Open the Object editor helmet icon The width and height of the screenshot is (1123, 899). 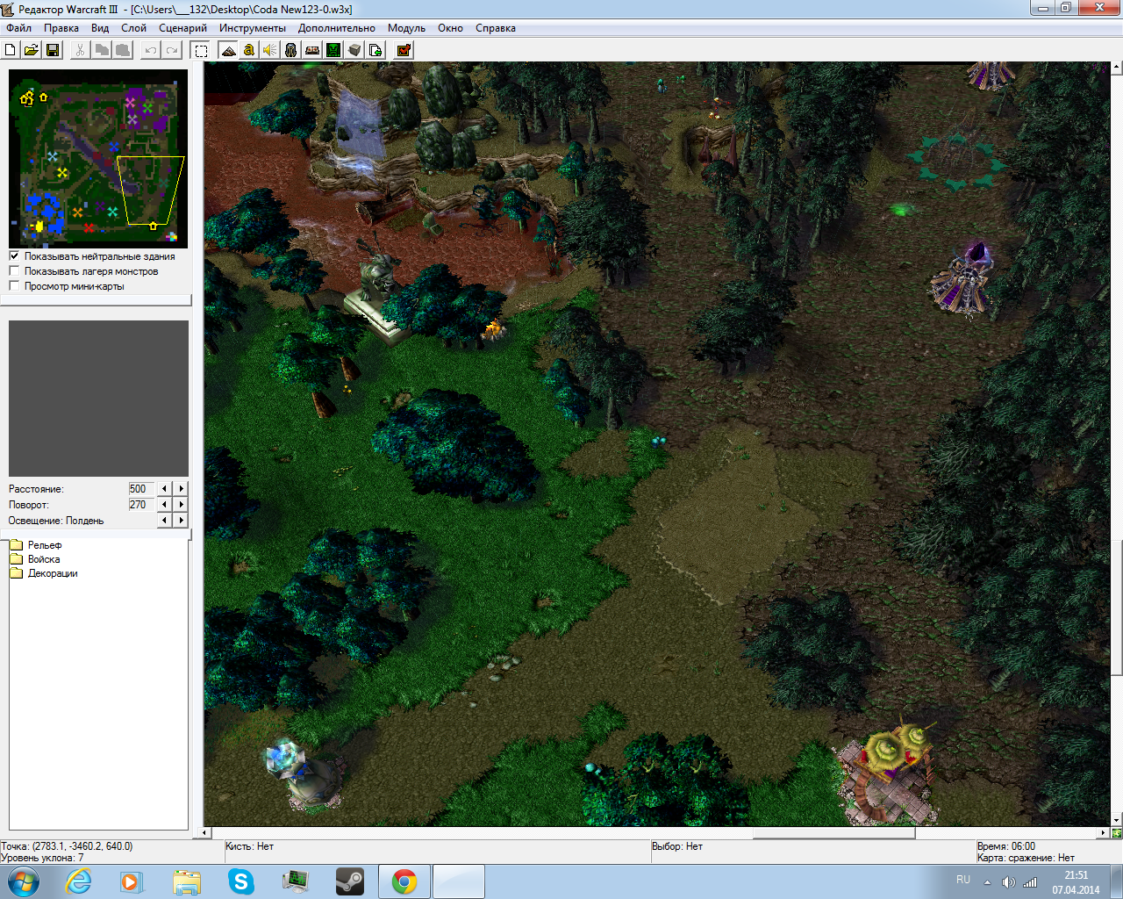pos(291,50)
